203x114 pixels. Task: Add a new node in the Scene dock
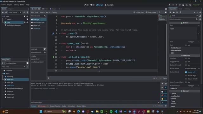pos(3,12)
